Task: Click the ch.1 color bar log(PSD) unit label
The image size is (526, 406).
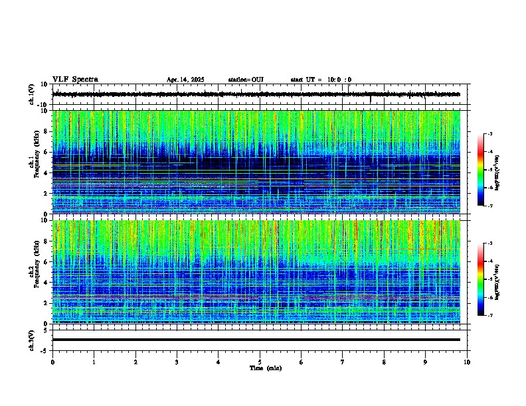Action: (x=497, y=173)
